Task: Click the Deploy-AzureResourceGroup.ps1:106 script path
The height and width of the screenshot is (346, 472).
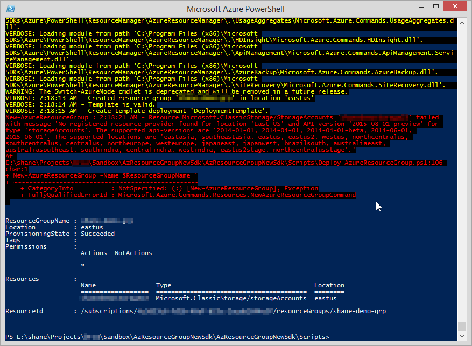Action: tap(224, 163)
